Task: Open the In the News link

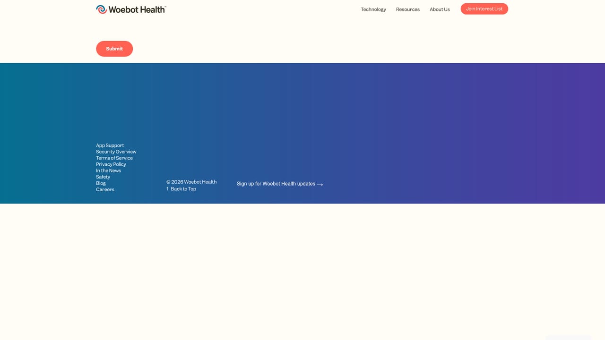Action: [109, 170]
